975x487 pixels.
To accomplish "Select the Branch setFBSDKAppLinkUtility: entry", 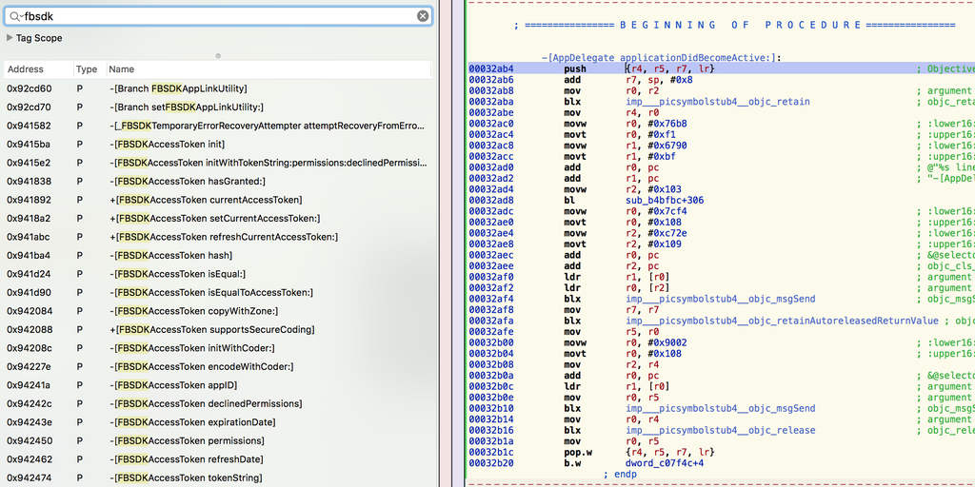I will pyautogui.click(x=188, y=107).
